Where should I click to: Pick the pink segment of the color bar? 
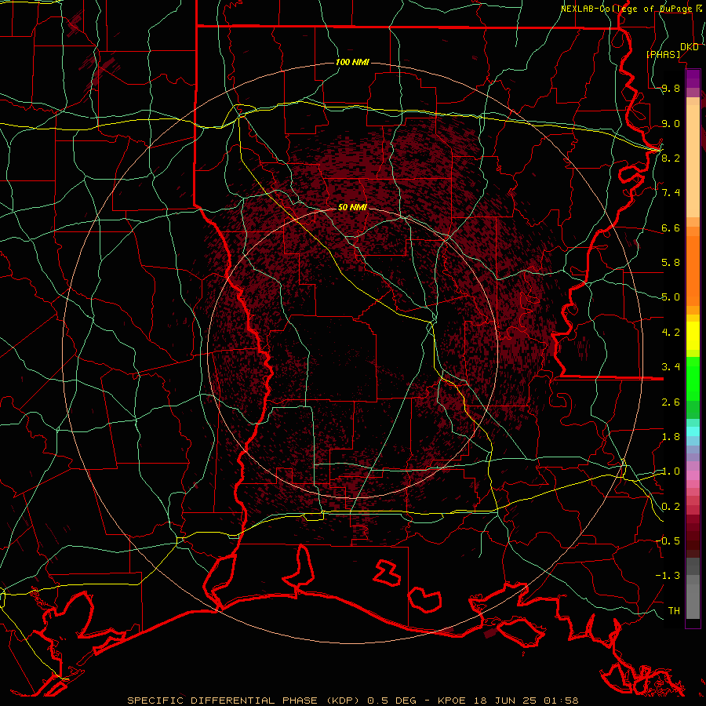coord(693,475)
